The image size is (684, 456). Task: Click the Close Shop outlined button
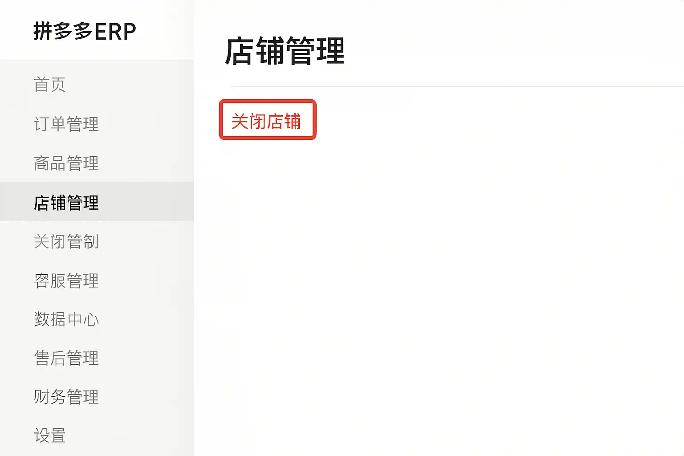(268, 120)
